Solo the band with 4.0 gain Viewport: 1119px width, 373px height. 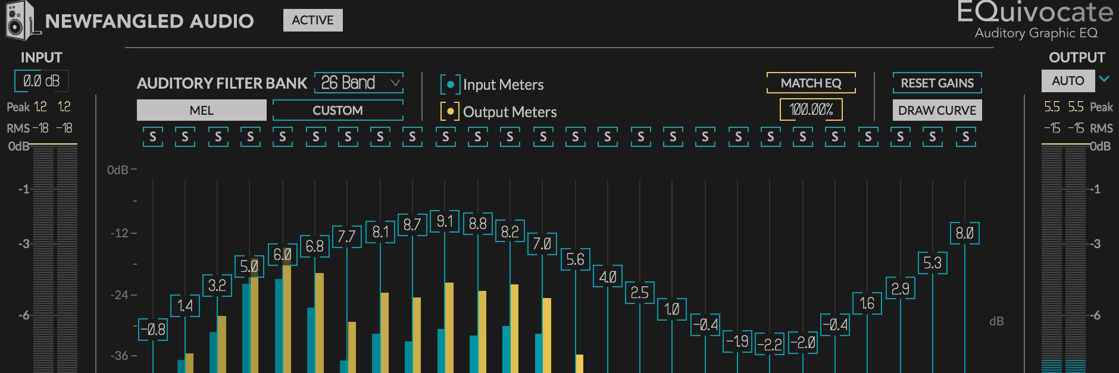608,137
